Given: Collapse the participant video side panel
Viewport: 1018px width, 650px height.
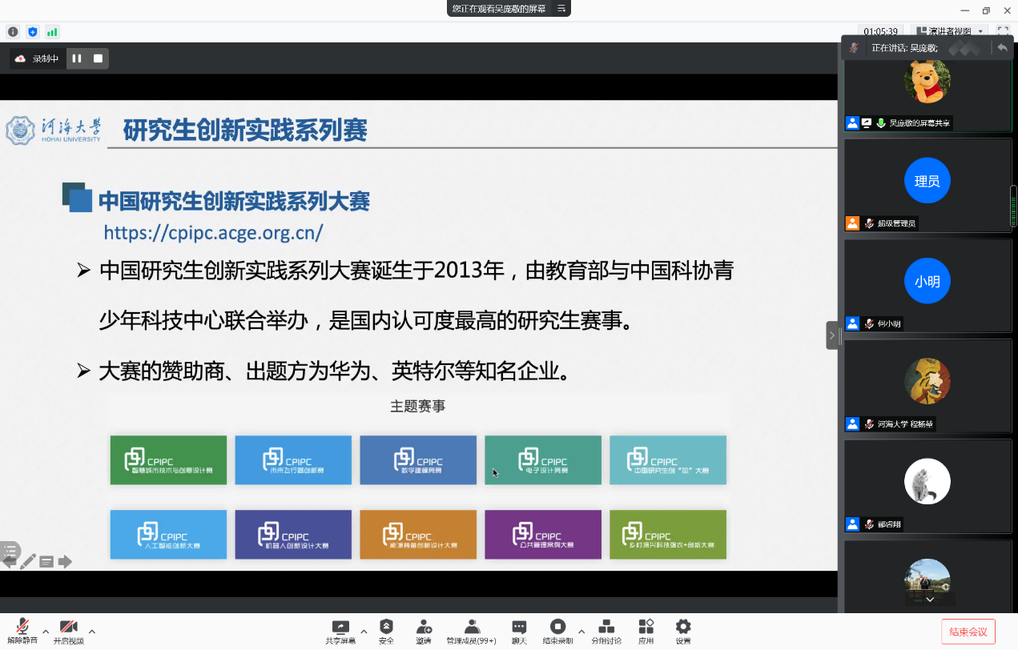Looking at the screenshot, I should coord(831,335).
